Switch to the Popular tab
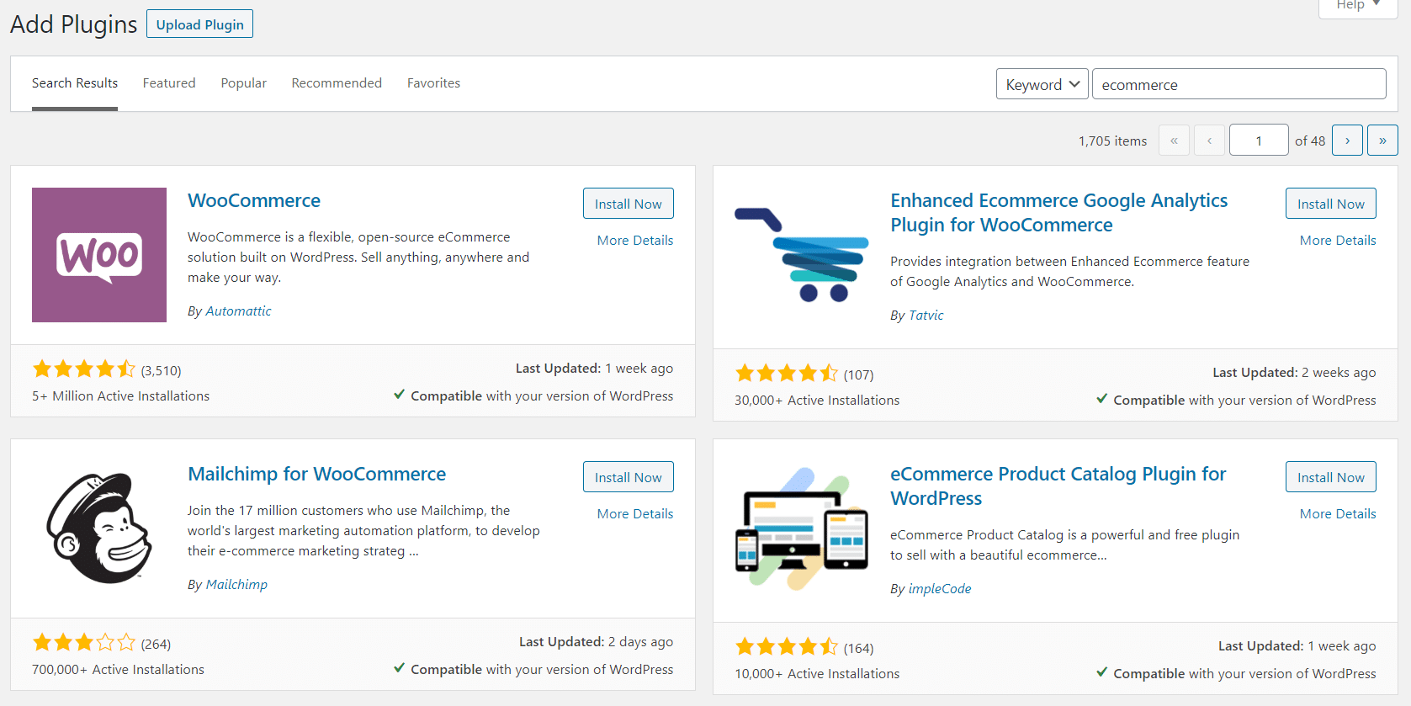The width and height of the screenshot is (1411, 706). click(x=244, y=83)
